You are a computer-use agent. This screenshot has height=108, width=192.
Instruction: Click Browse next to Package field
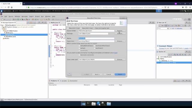pyautogui.click(x=120, y=34)
